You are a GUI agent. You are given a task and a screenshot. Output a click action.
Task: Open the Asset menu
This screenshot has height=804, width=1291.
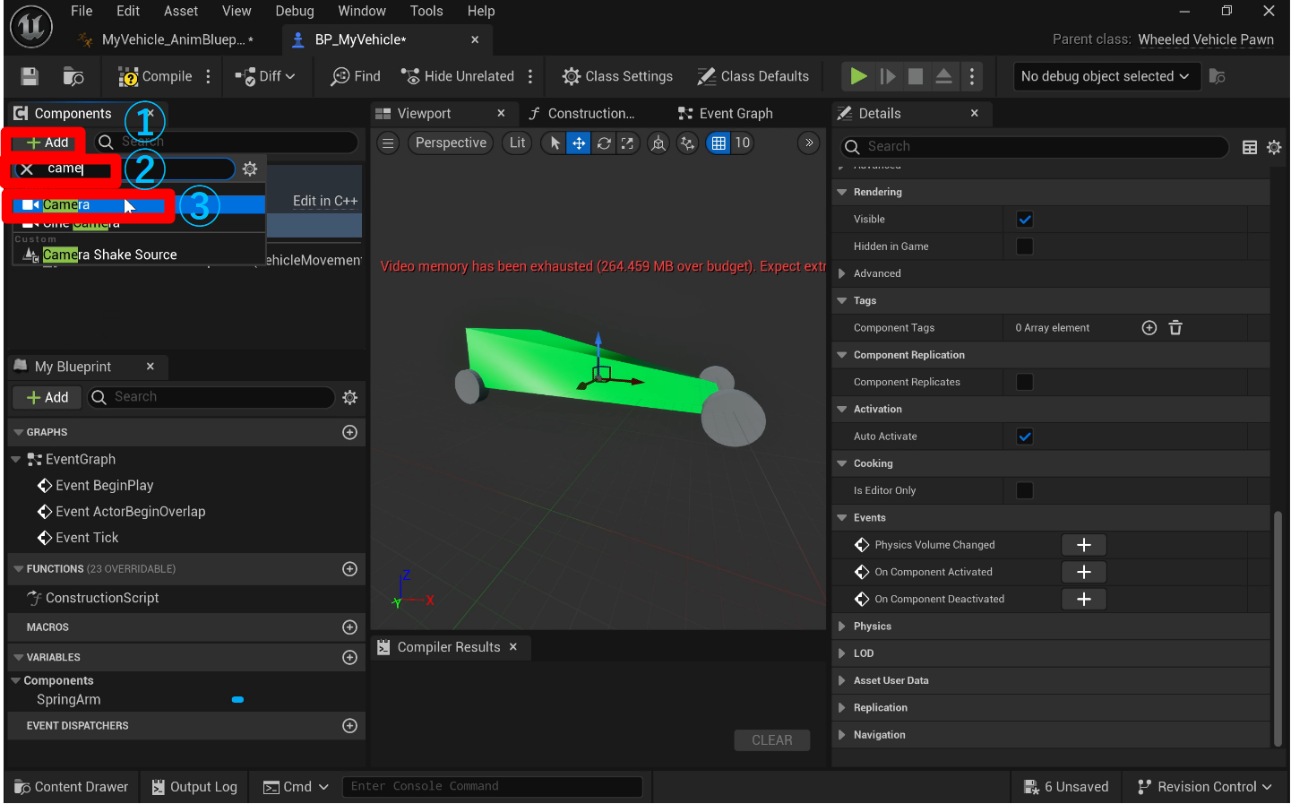[181, 11]
